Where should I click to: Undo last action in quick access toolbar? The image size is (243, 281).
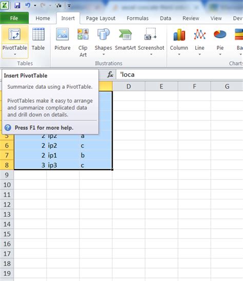[28, 6]
